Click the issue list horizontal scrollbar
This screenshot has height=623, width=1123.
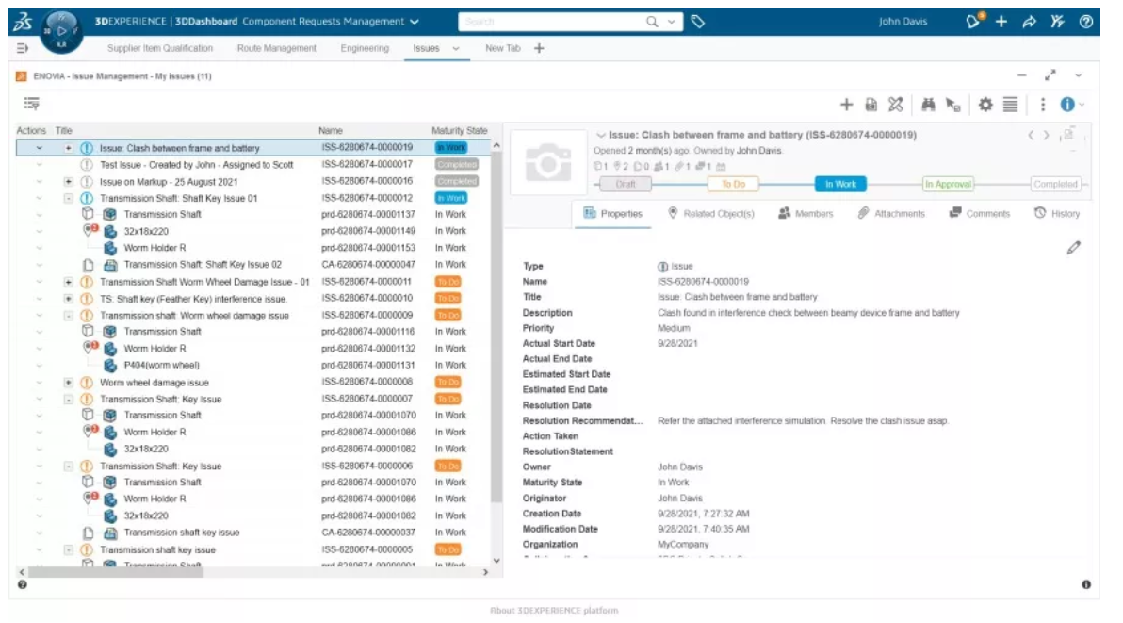[115, 571]
